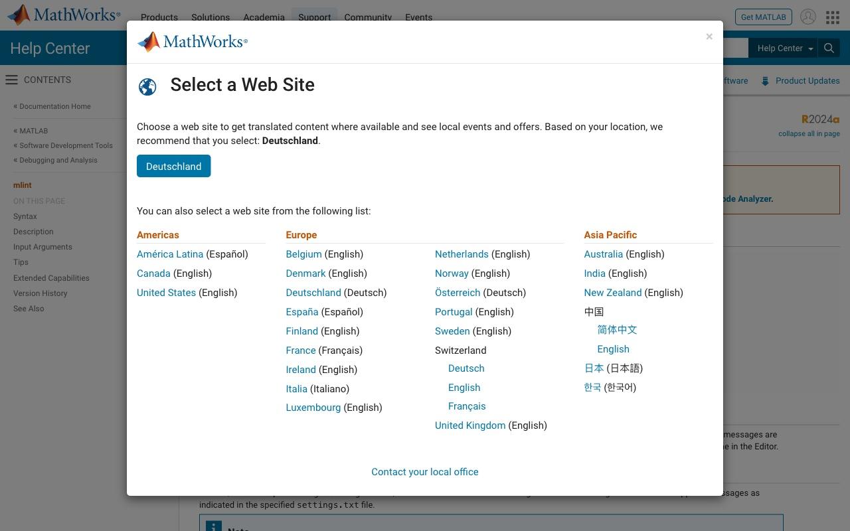Close the Select a Web Site dialog
Viewport: 850px width, 531px height.
[x=709, y=37]
